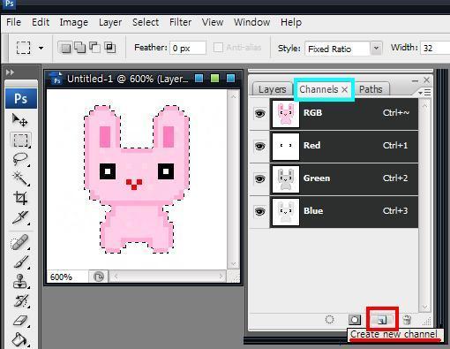Switch to the Paths tab
This screenshot has width=450, height=349.
pos(371,89)
